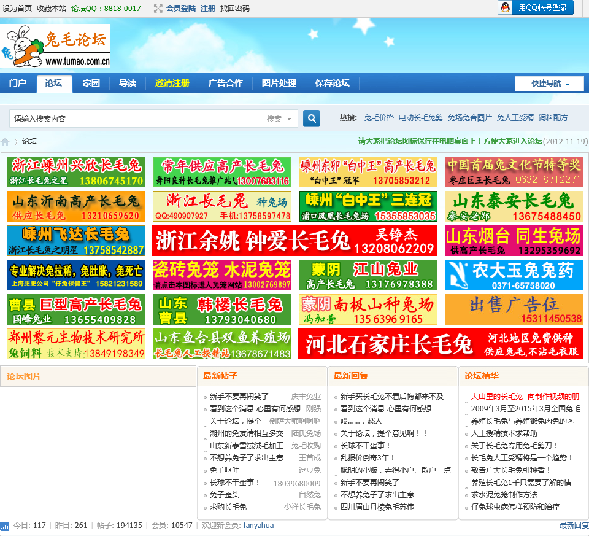The height and width of the screenshot is (536, 589).
Task: Open the 门户 nav tab
Action: coord(18,83)
